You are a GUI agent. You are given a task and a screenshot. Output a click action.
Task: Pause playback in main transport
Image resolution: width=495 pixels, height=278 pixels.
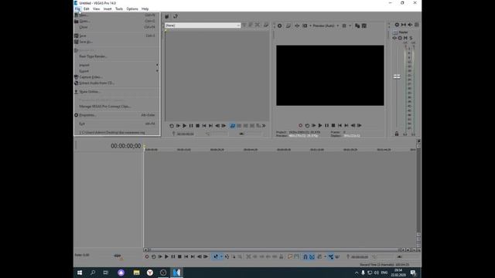point(173,256)
